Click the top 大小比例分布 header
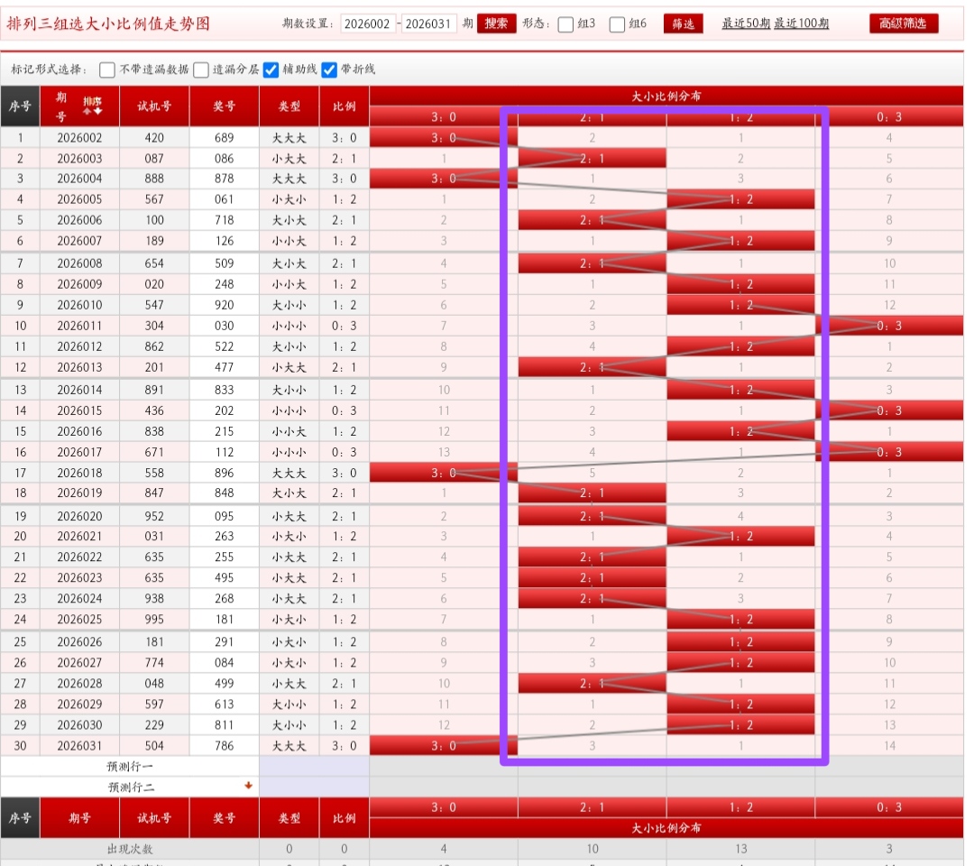The width and height of the screenshot is (974, 866). point(666,97)
